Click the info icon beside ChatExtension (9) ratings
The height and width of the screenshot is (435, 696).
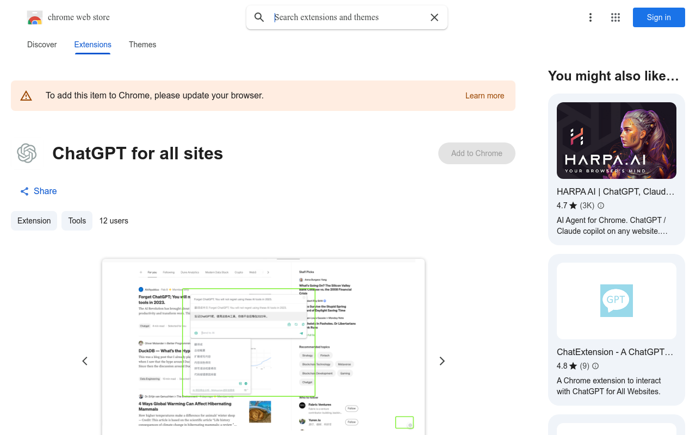coord(595,366)
